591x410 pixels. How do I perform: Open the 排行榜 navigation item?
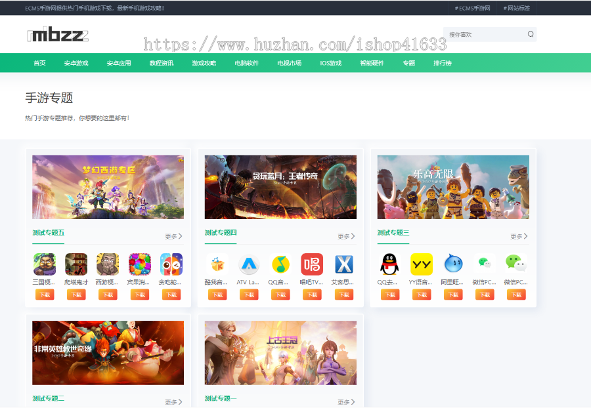443,63
